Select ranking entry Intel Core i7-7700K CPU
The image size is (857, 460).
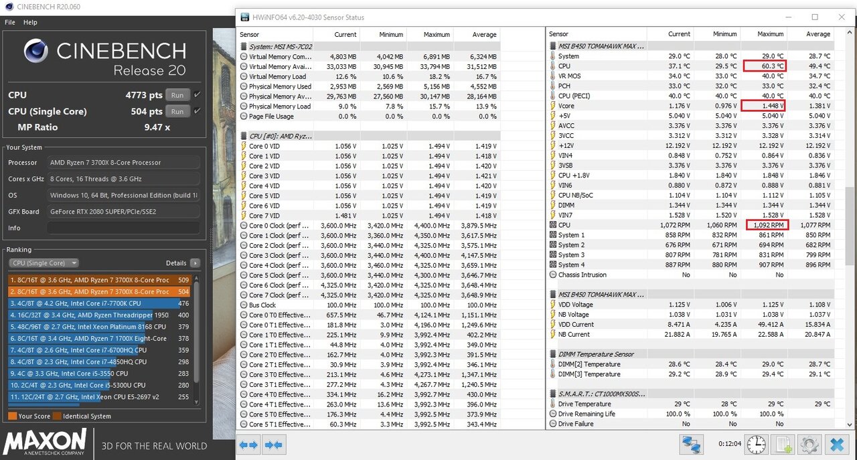(100, 303)
